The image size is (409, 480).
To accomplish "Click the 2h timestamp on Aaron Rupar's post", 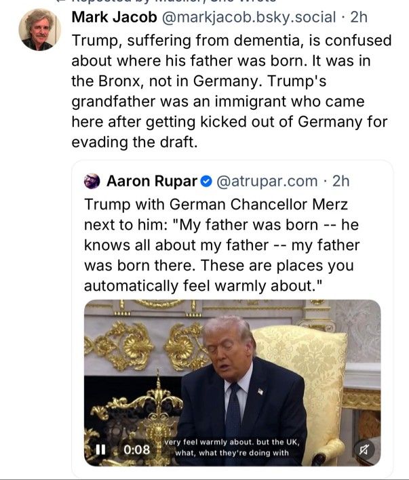I will click(340, 181).
